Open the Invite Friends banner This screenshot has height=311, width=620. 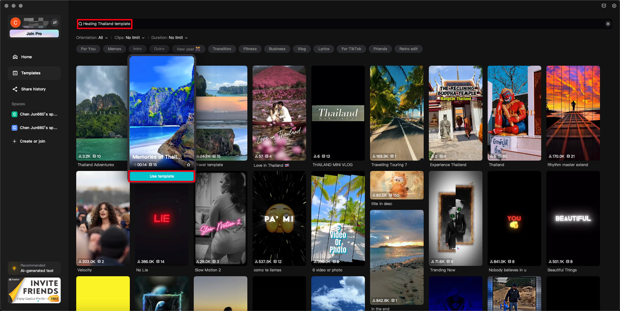pyautogui.click(x=34, y=290)
